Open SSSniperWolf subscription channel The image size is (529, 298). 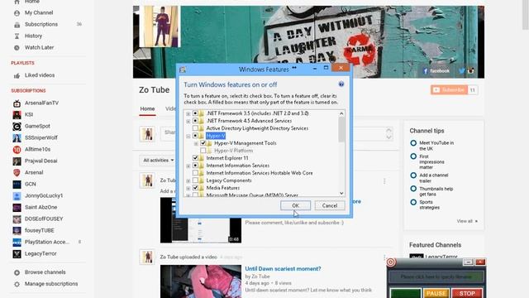(41, 137)
